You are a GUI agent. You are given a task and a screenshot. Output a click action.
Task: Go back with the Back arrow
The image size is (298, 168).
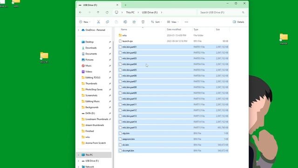81,13
